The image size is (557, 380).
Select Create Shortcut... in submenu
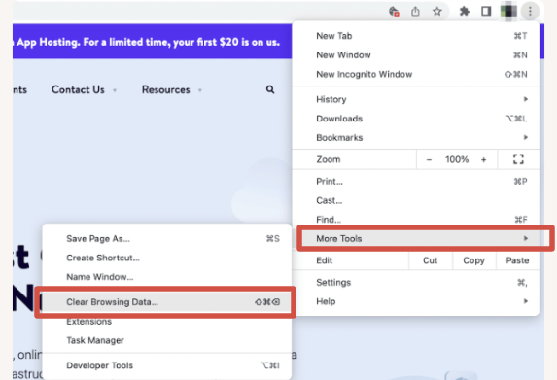(x=167, y=258)
